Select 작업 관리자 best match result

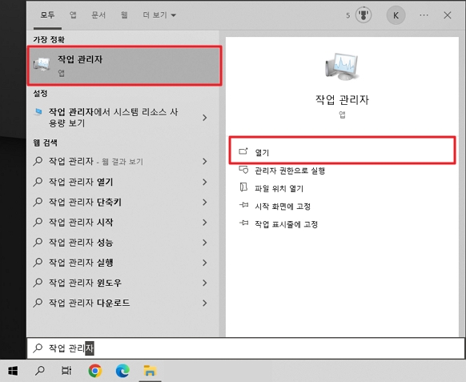pos(124,66)
